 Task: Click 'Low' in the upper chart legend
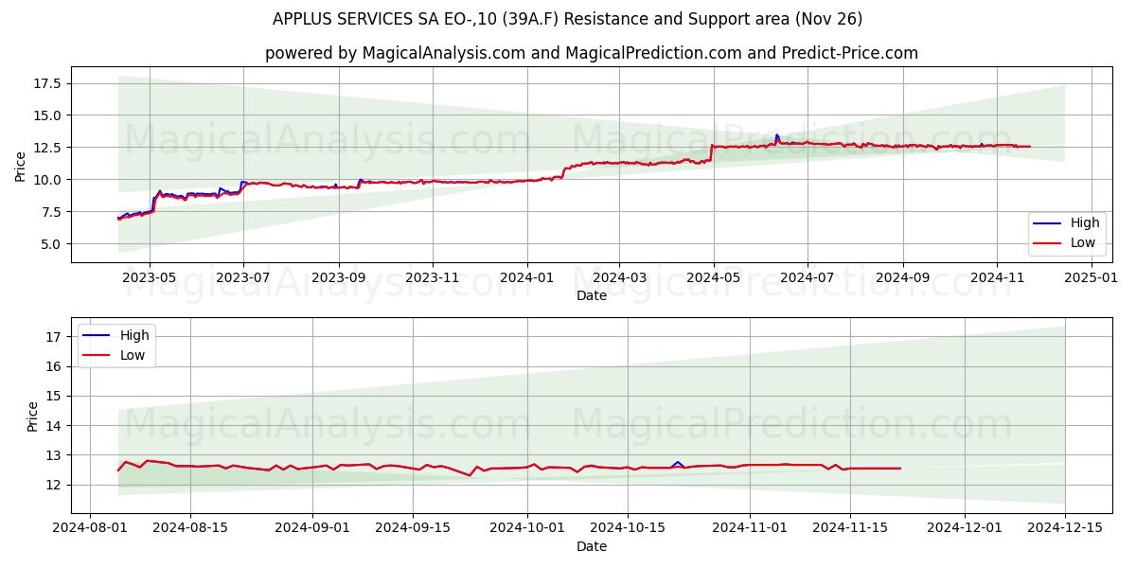point(1084,242)
